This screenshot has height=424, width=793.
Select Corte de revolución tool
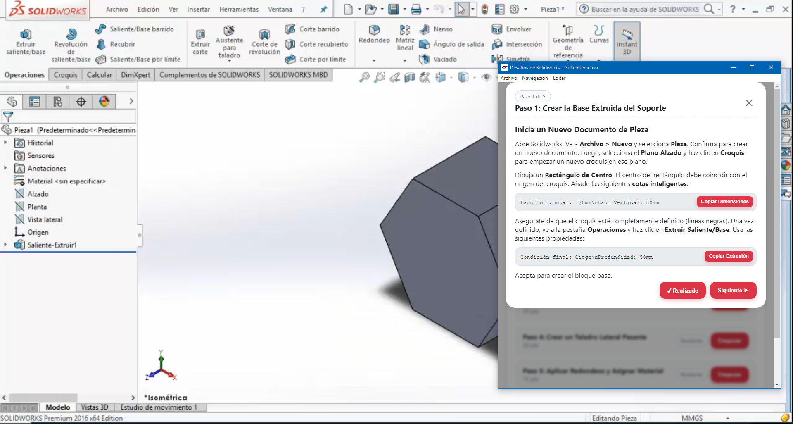pyautogui.click(x=264, y=42)
